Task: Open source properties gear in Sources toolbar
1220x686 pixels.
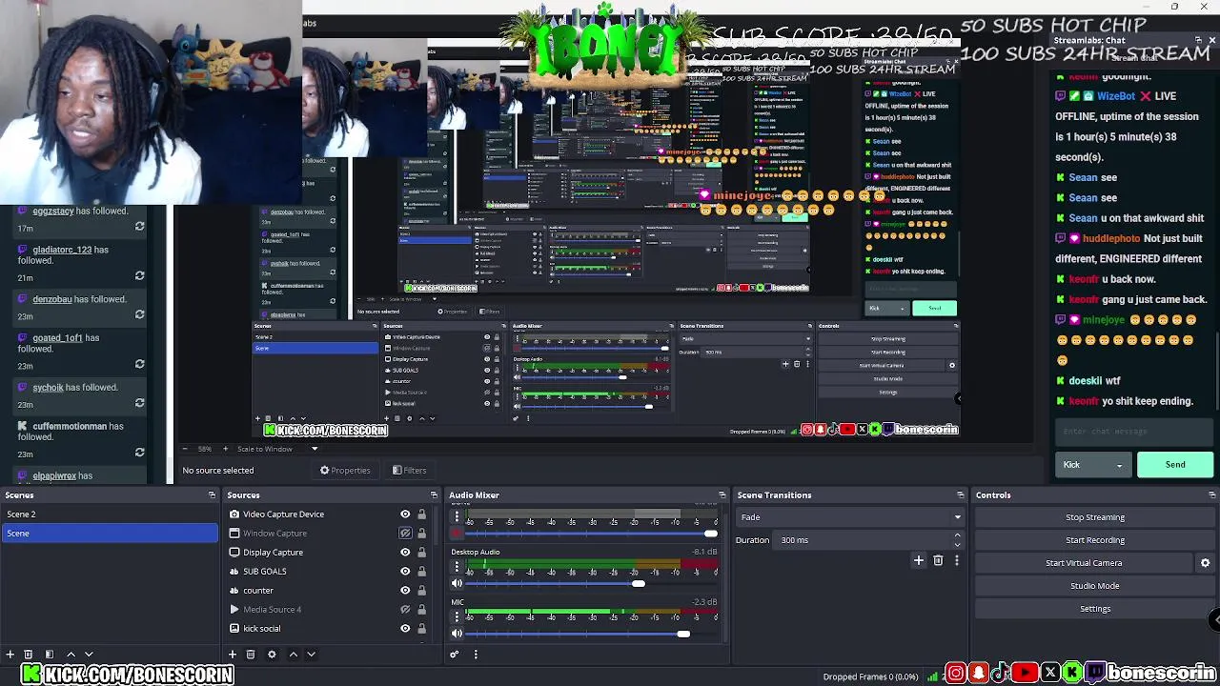Action: coord(272,655)
